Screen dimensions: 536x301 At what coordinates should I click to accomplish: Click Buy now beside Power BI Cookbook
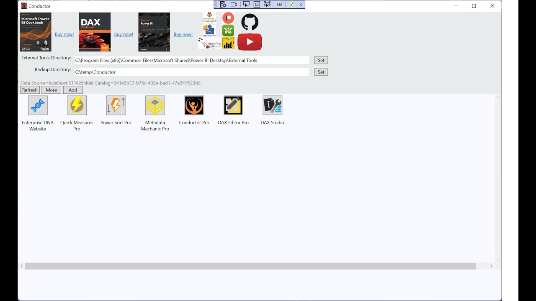pos(64,34)
